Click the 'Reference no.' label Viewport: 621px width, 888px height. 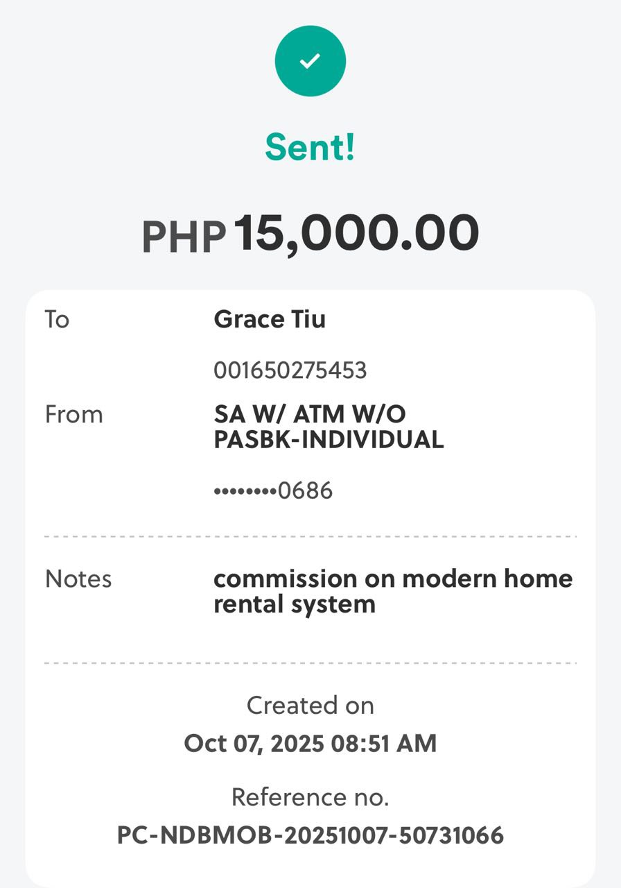[x=310, y=797]
